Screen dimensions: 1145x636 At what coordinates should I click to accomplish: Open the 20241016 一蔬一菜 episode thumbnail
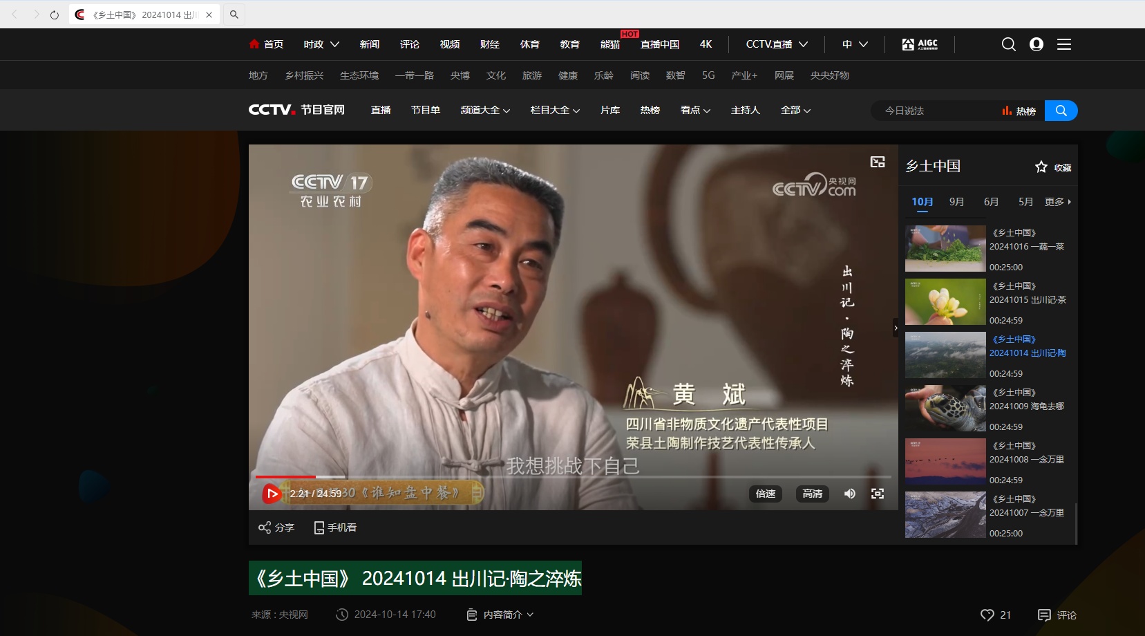944,248
